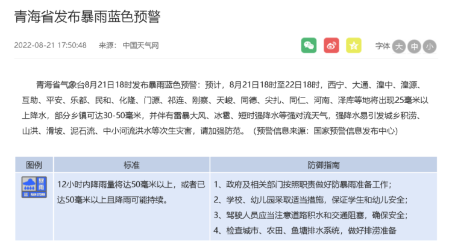Viewport: 452px width, 250px height.
Task: Select the 图例 column header
Action: (34, 164)
